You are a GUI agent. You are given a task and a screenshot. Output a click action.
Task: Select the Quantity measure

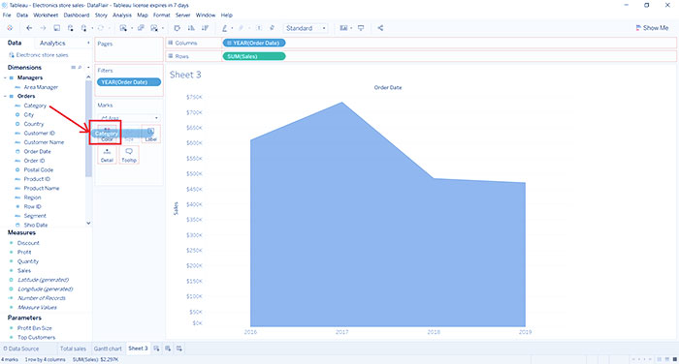(x=28, y=261)
